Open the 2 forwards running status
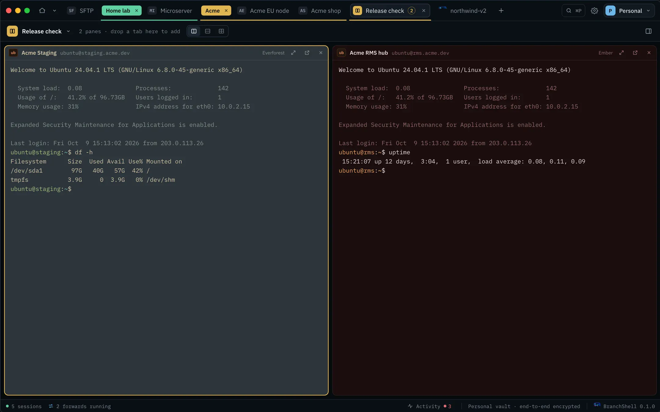Image resolution: width=660 pixels, height=412 pixels. 79,406
